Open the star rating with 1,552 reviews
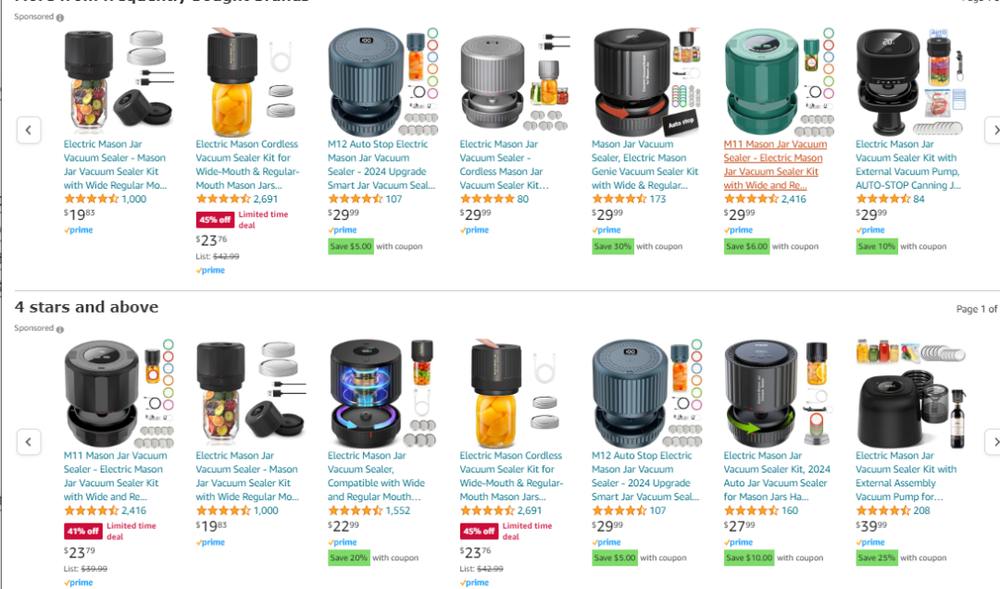Screen dimensions: 1000x589 click(356, 510)
